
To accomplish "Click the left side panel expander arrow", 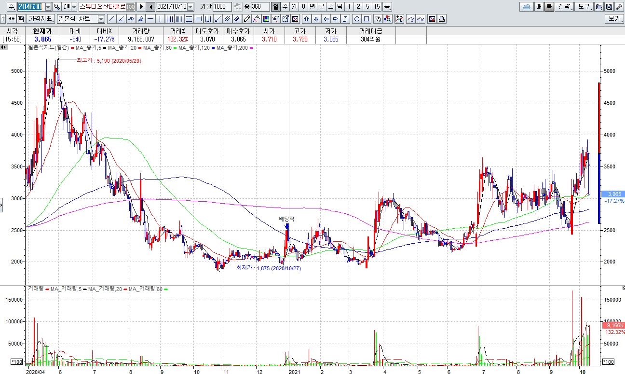I will tap(1, 205).
